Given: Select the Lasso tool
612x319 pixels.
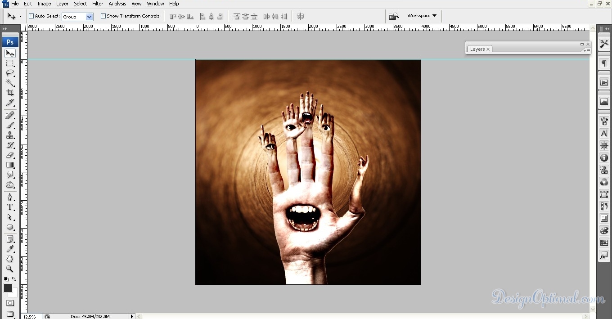Looking at the screenshot, I should pyautogui.click(x=10, y=73).
